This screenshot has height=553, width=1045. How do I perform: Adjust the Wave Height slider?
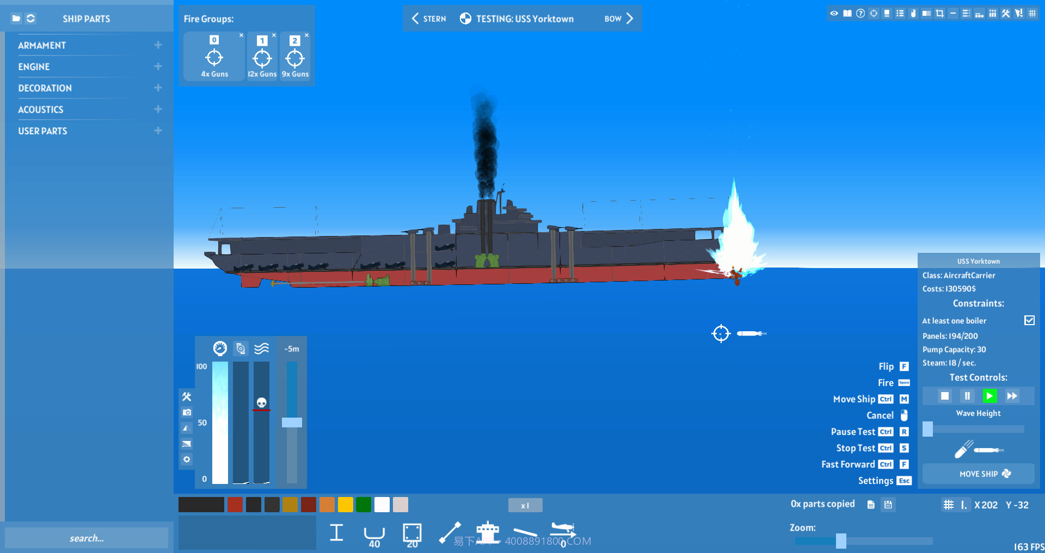pos(929,430)
